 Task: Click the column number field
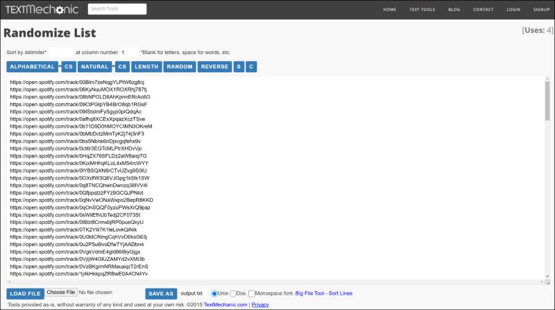pyautogui.click(x=129, y=53)
